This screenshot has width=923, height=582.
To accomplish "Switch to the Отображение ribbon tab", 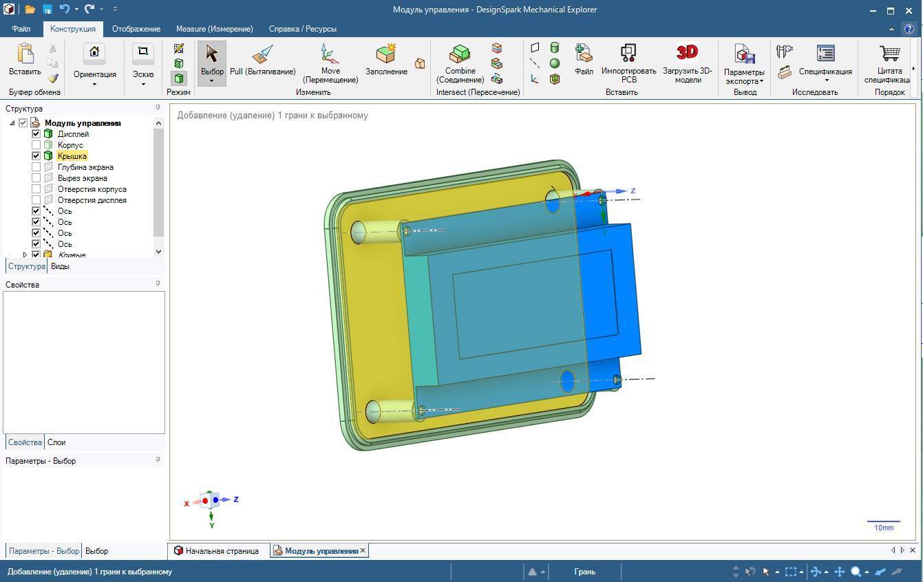I will click(x=136, y=29).
